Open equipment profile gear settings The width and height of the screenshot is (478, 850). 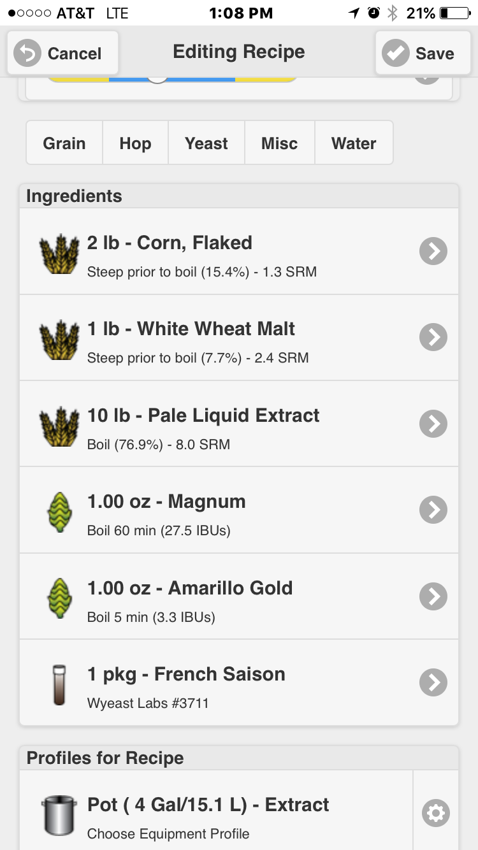click(x=436, y=813)
